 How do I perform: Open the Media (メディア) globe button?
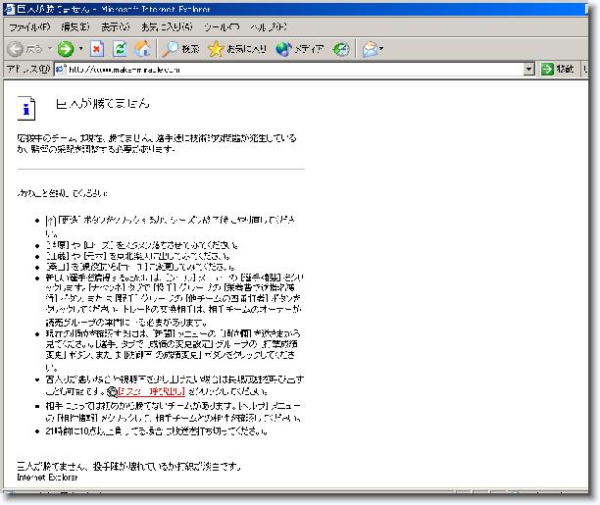pyautogui.click(x=300, y=49)
